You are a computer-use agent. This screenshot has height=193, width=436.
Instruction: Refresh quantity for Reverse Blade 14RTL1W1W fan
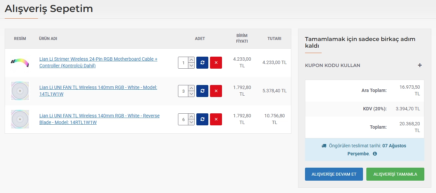202,119
